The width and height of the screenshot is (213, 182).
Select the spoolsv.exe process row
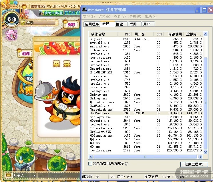(x=146, y=83)
